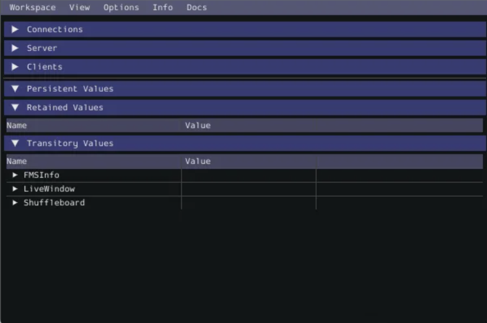Collapse the Persistent Values section
The width and height of the screenshot is (487, 323).
coord(15,89)
